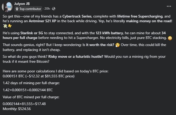Click the 20h post timestamp
176x115 pixels.
(47, 9)
